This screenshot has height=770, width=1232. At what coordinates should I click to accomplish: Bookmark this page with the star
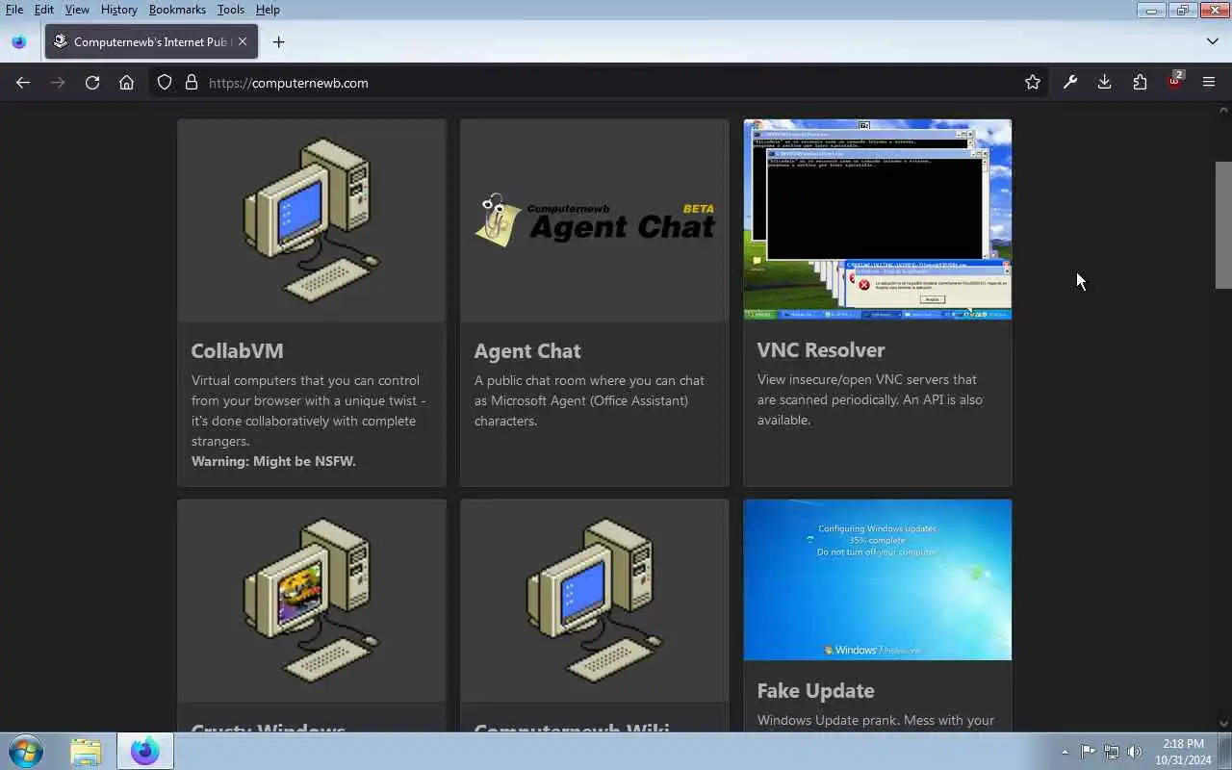pos(1033,83)
